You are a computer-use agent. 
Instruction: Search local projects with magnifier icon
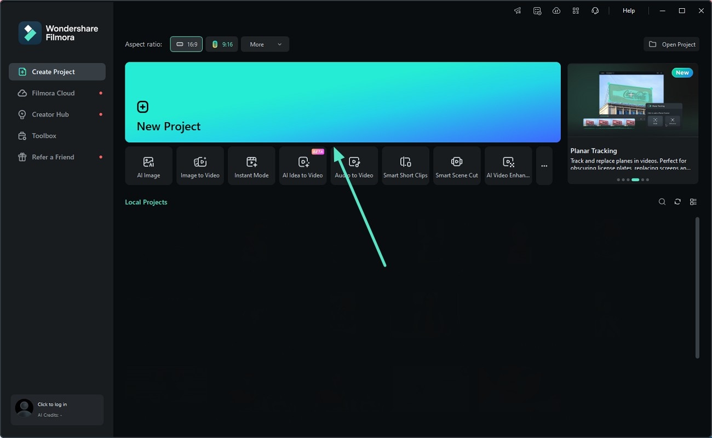[662, 202]
